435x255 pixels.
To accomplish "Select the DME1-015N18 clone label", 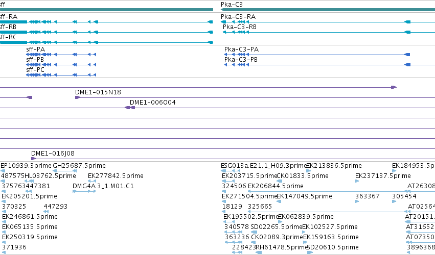I will coord(98,92).
